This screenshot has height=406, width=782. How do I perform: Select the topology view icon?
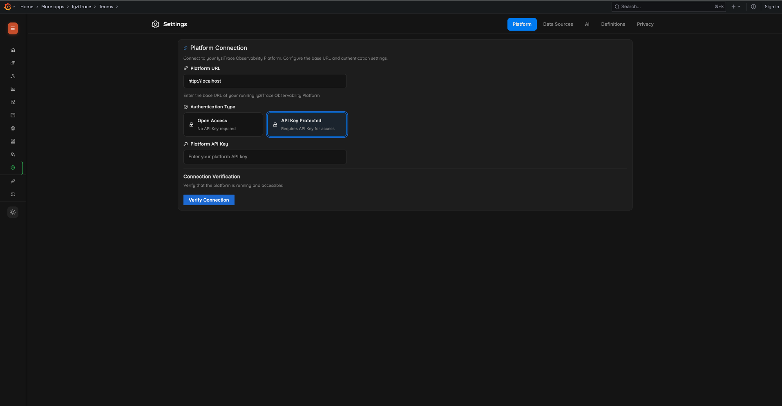(x=13, y=76)
